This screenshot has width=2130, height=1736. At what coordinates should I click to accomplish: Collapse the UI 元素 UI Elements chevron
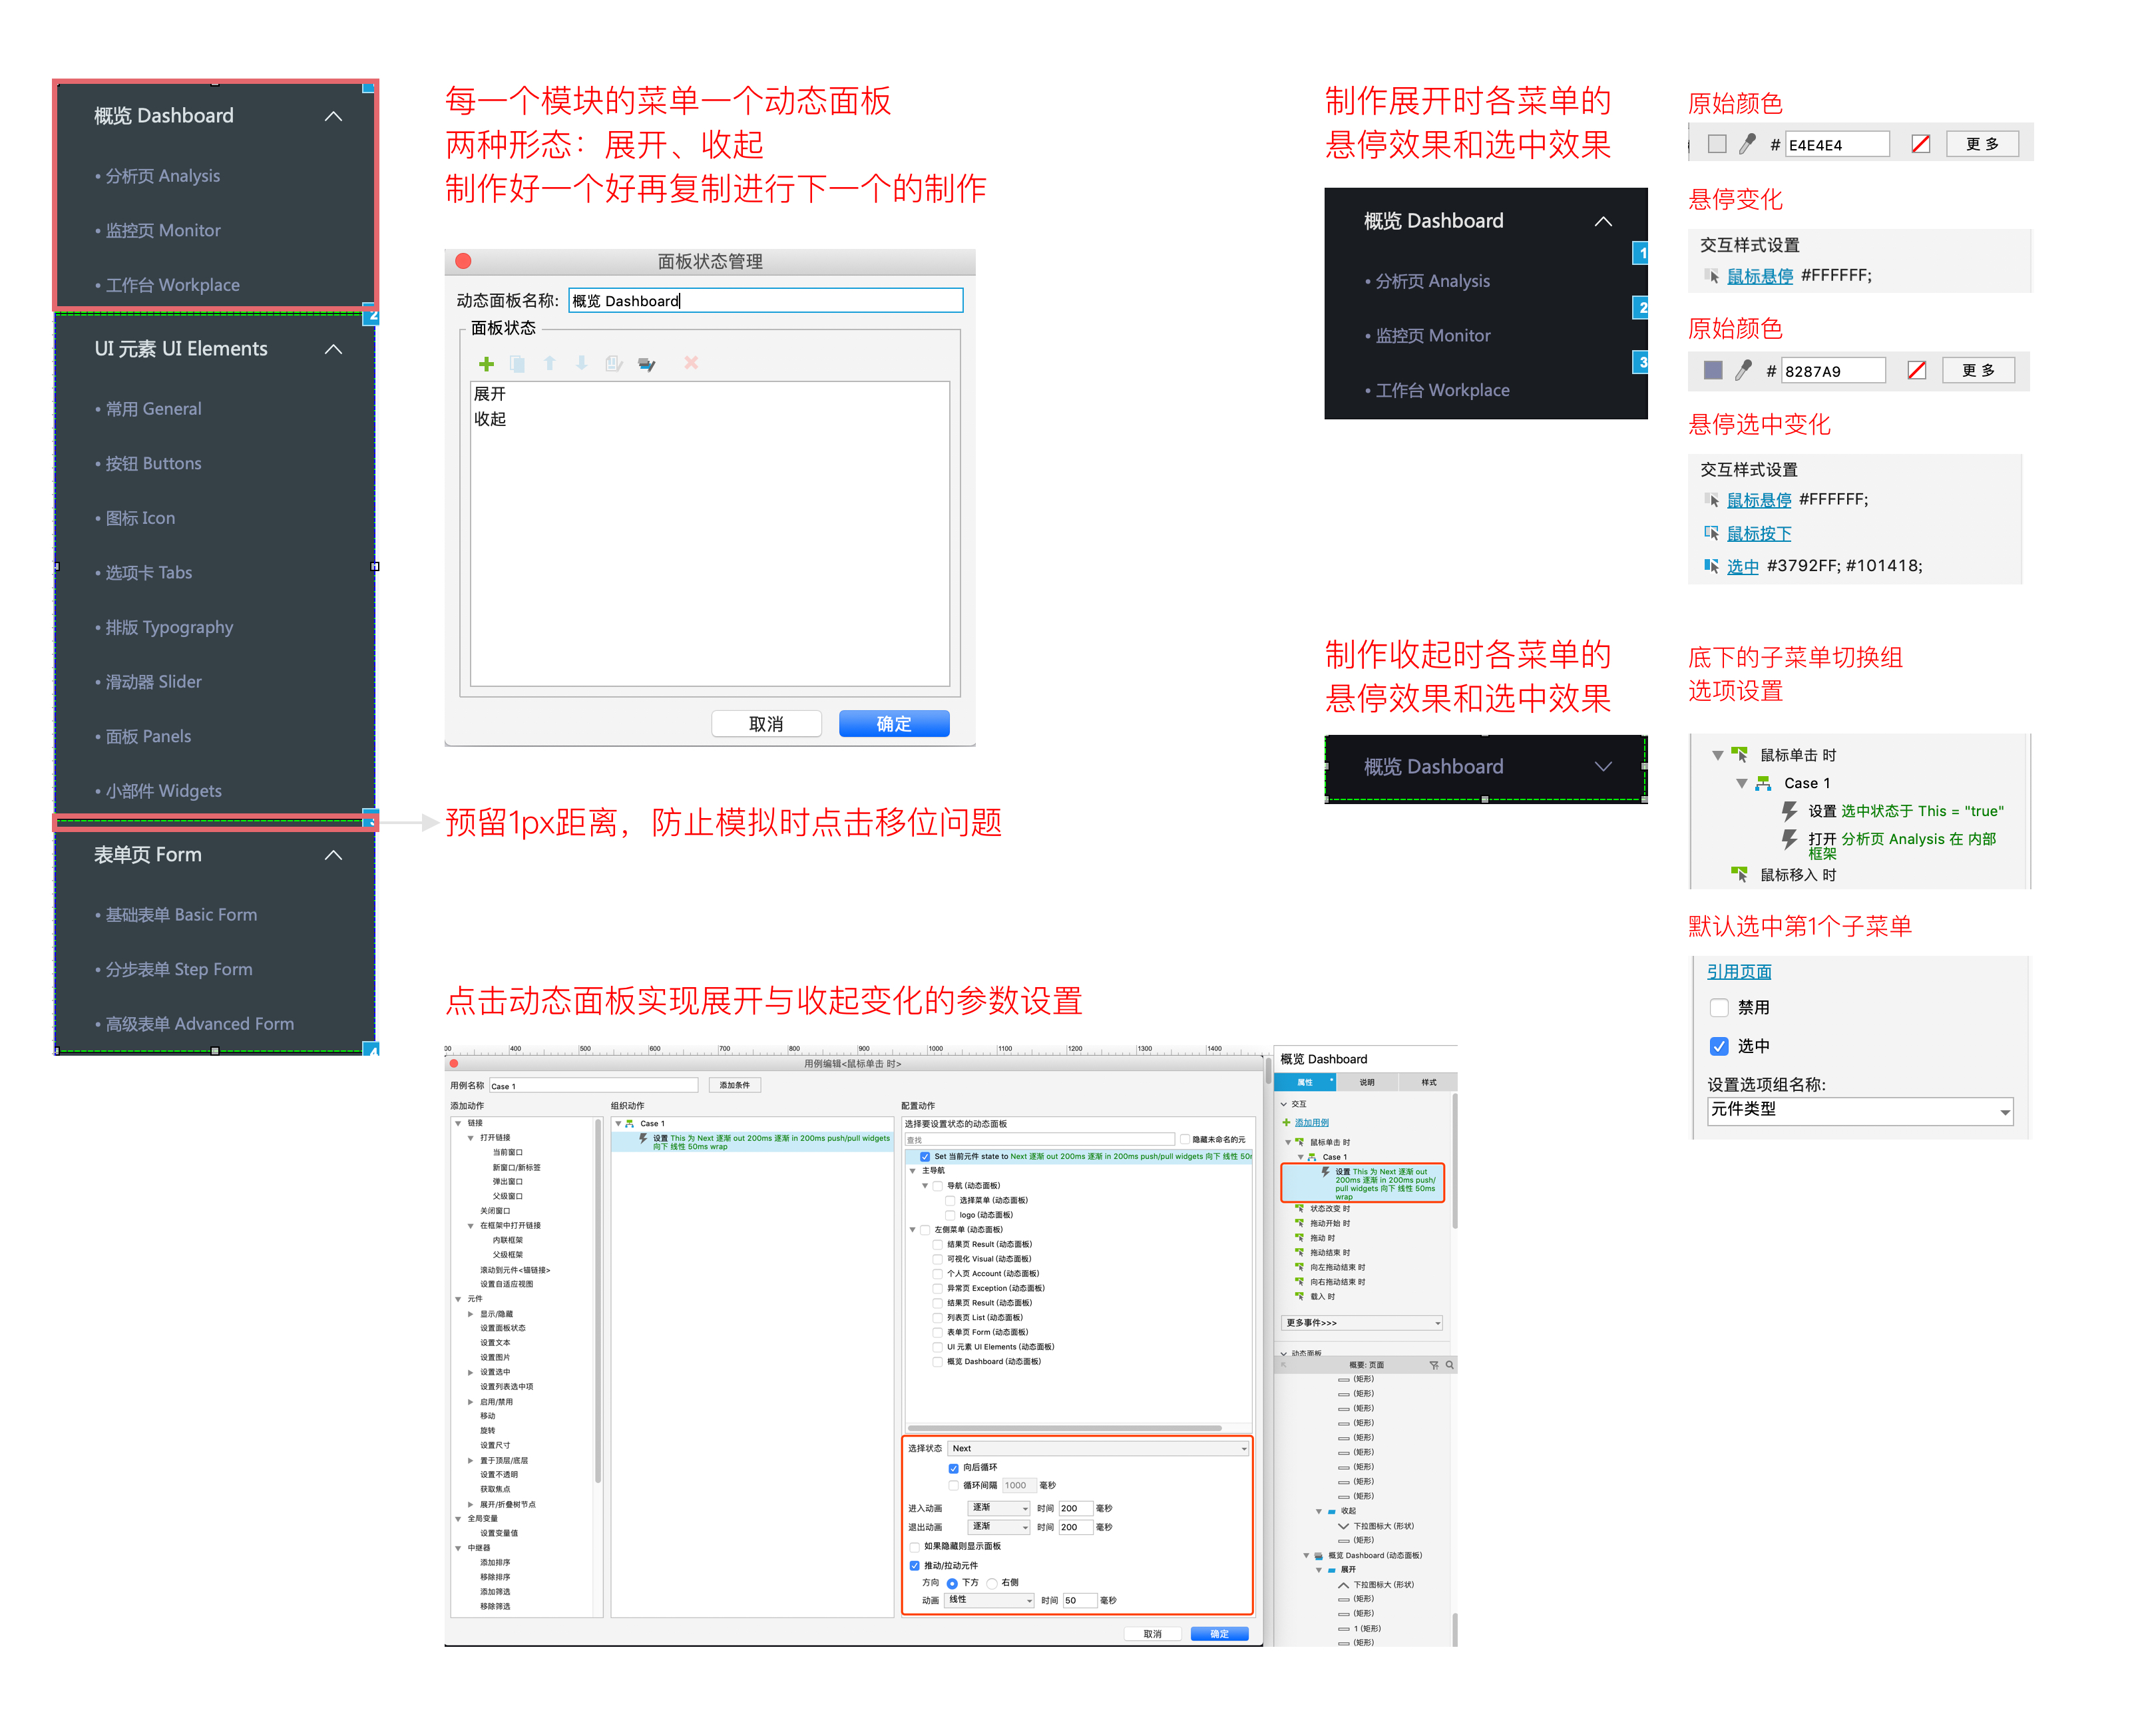click(x=334, y=350)
